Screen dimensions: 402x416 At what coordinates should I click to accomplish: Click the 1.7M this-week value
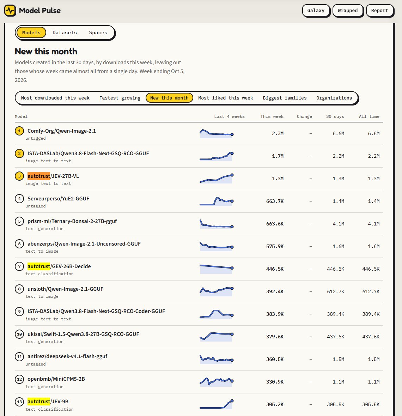(x=278, y=156)
